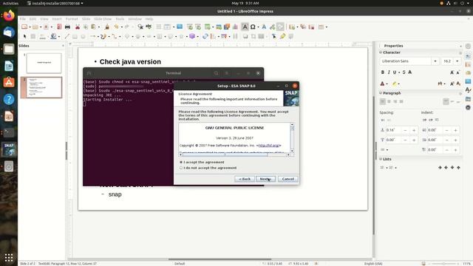
Task: Open the Terminal hamburger menu icon
Action: [227, 73]
